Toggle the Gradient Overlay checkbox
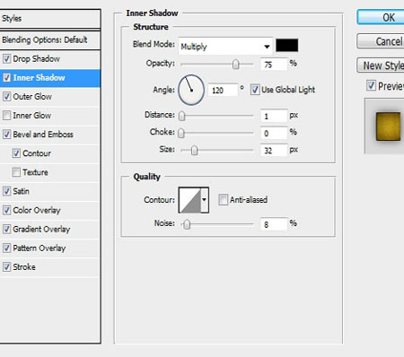Image resolution: width=404 pixels, height=357 pixels. coord(6,229)
